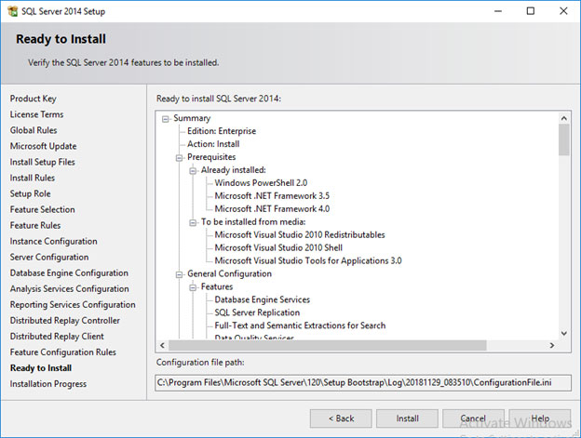Click the horizontal scrollbar thumb
Screen dimensions: 581x438
(328, 345)
